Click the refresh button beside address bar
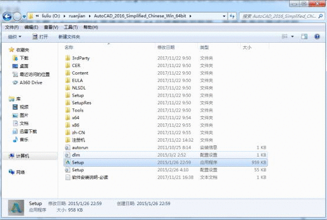 click(x=232, y=16)
